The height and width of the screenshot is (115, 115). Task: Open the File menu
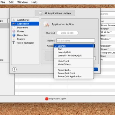(x=3, y=2)
